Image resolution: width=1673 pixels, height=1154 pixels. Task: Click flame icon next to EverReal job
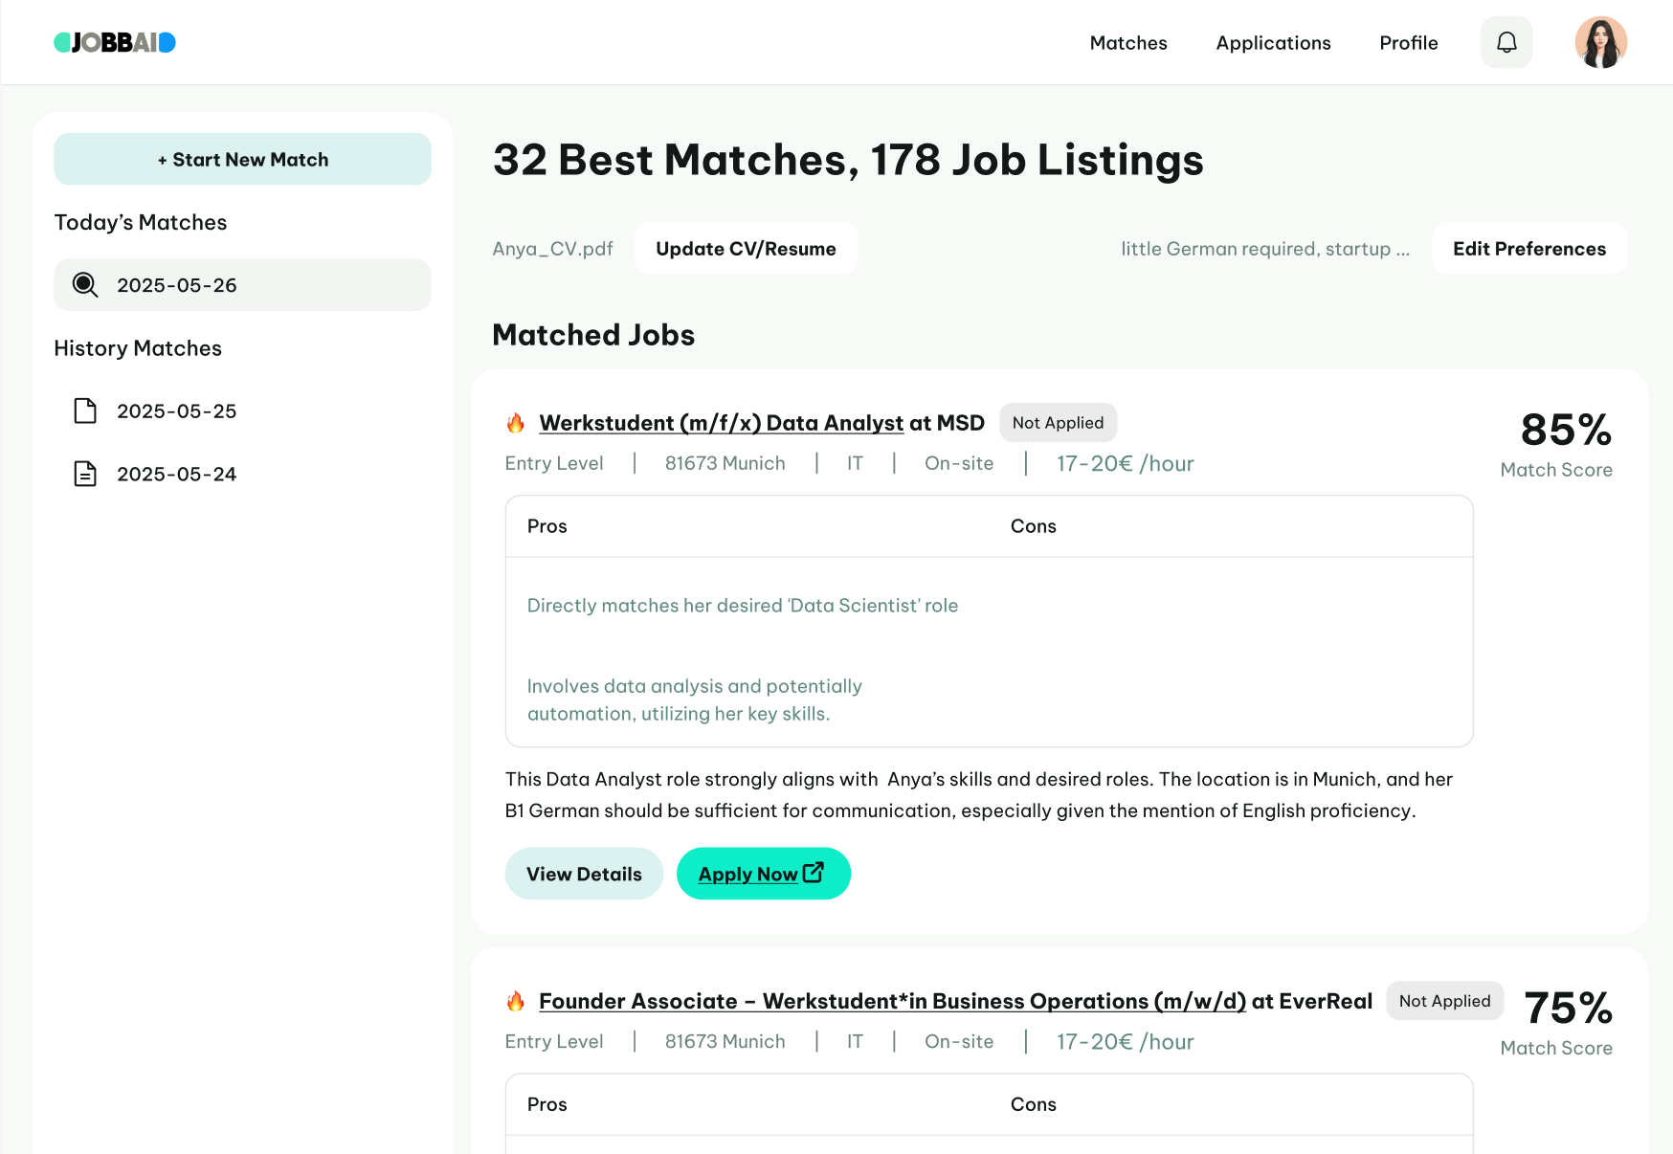[516, 1002]
